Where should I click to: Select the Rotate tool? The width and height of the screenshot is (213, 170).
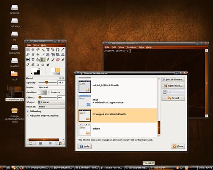[48, 55]
